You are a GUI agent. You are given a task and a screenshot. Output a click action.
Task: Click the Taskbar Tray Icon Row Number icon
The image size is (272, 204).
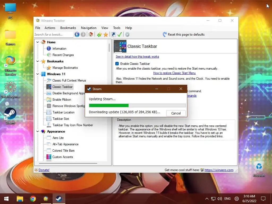coord(49,125)
